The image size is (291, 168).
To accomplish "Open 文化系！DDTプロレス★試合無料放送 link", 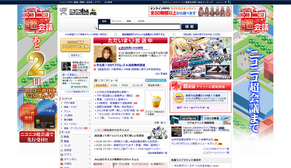I will click(120, 65).
